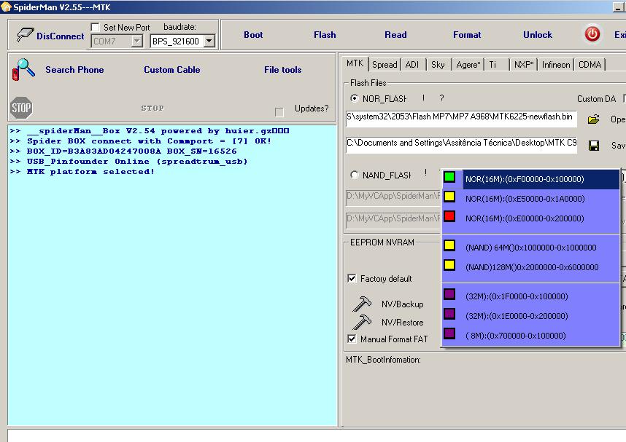
Task: Choose menu entry (32M):(0x1E0000-0x200000)
Action: point(531,315)
